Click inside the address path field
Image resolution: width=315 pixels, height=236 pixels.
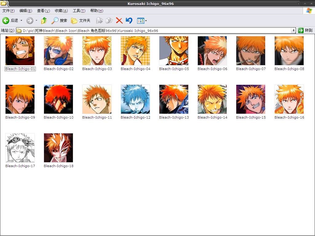156,30
